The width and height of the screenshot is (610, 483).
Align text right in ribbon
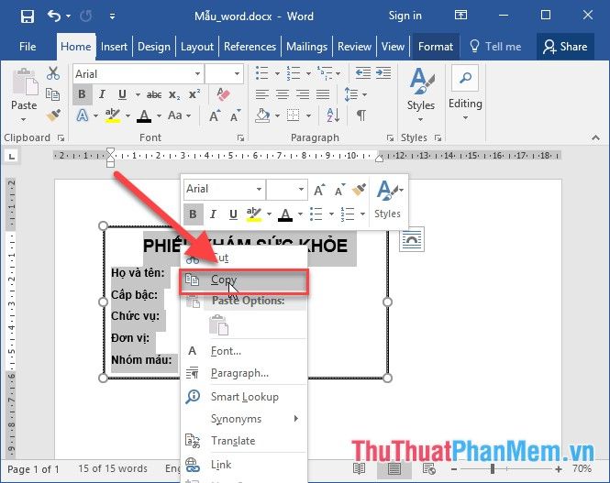click(x=303, y=94)
